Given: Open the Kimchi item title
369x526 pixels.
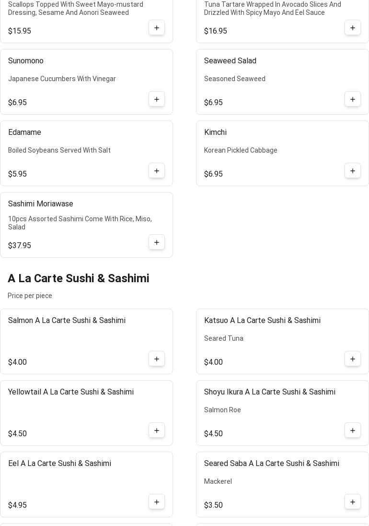Looking at the screenshot, I should [215, 132].
